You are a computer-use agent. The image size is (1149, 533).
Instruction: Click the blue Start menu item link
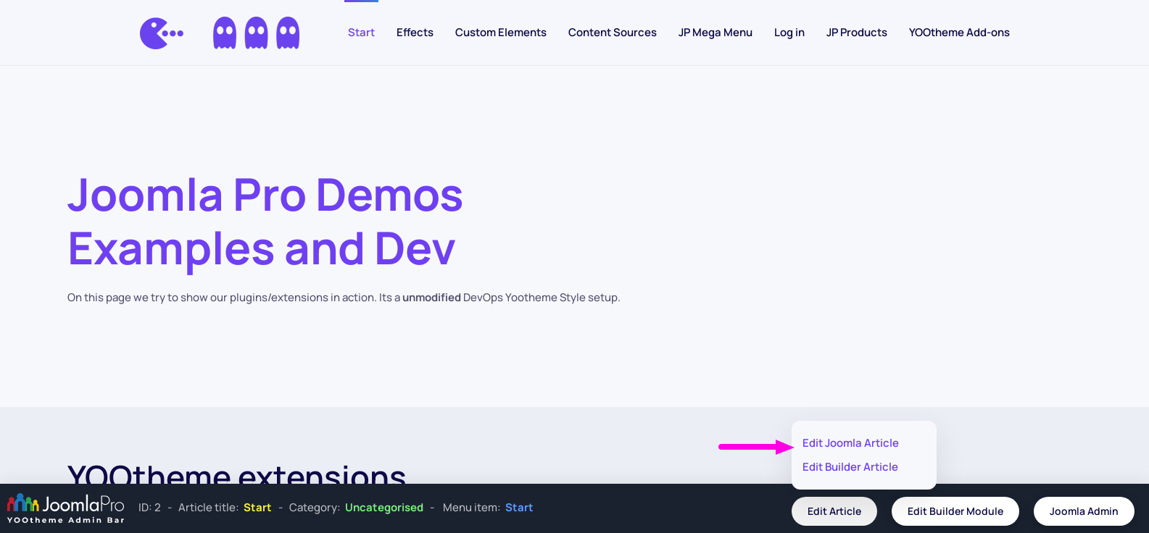519,508
